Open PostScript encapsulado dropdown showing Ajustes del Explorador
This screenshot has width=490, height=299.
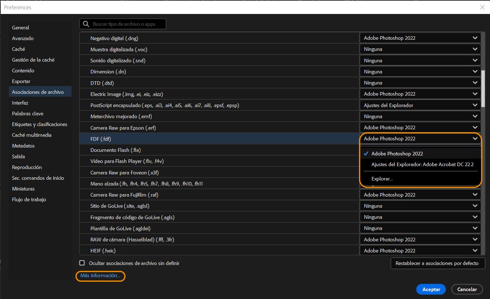pos(420,105)
